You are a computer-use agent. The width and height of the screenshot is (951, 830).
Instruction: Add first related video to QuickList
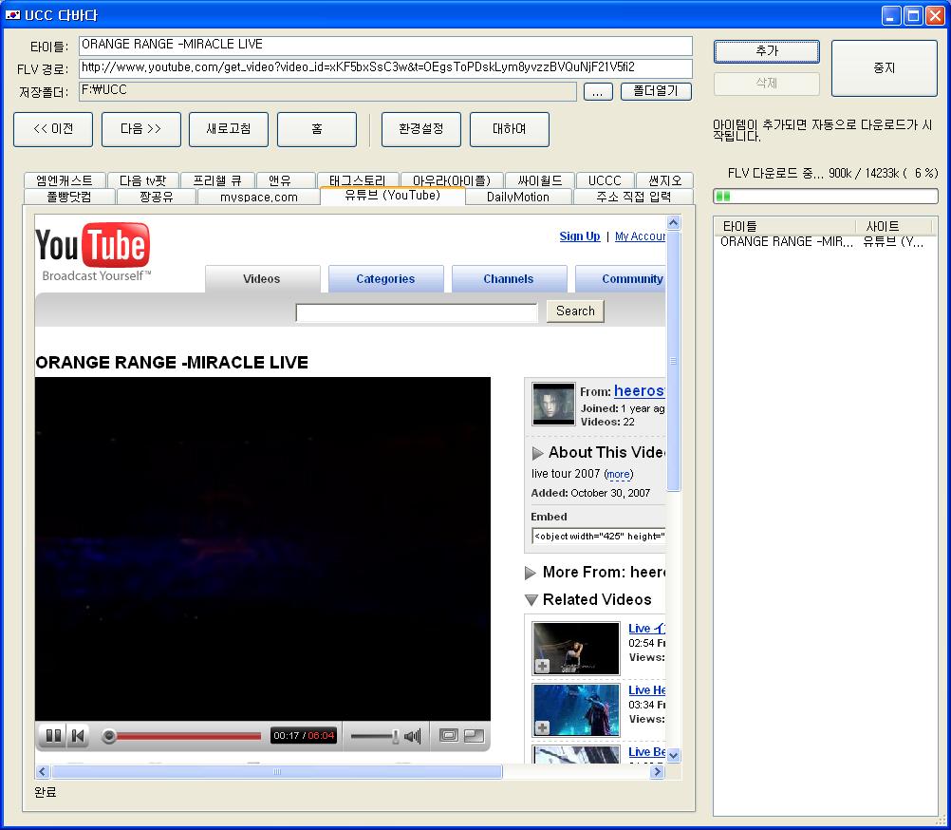[x=542, y=666]
